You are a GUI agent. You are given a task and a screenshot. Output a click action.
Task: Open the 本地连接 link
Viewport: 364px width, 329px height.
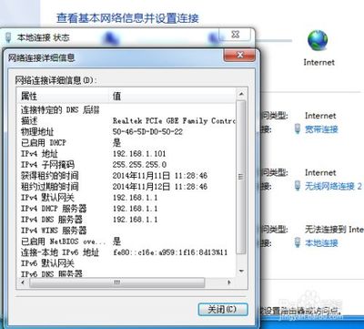coord(321,242)
